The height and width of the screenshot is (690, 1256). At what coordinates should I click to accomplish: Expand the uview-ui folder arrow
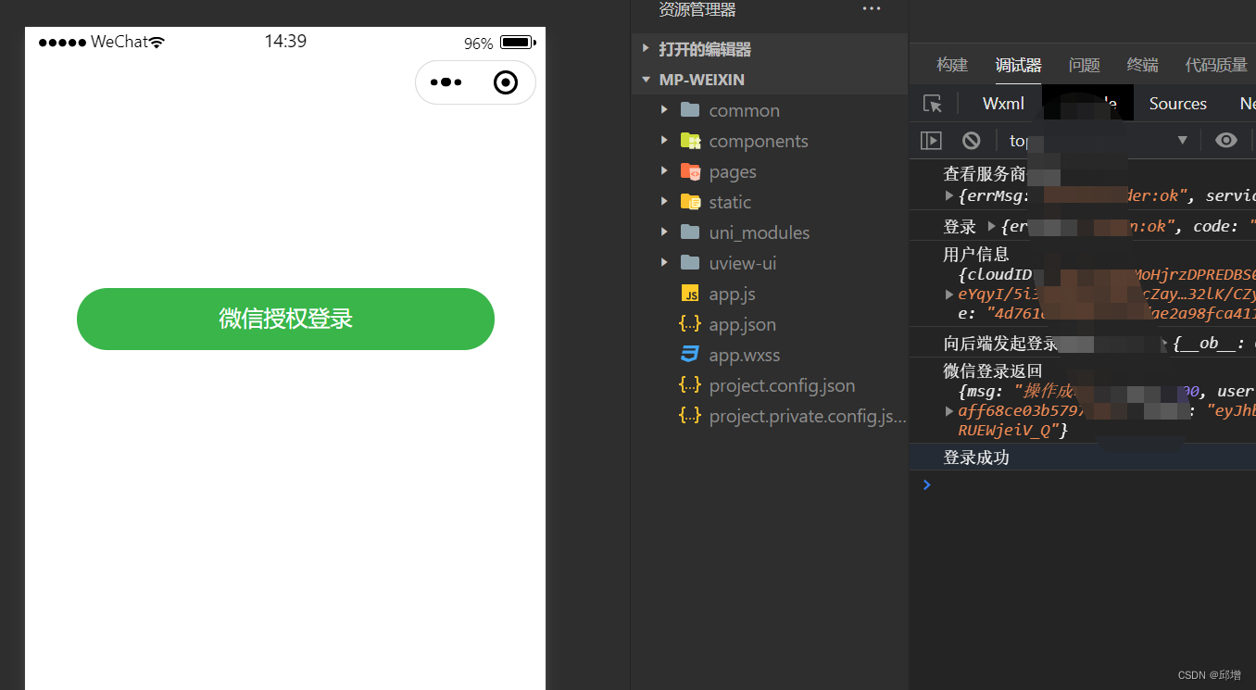pyautogui.click(x=664, y=263)
